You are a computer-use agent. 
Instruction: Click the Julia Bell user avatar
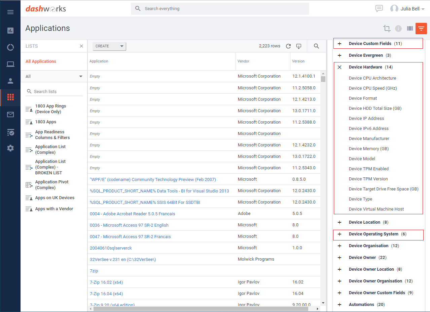pos(394,9)
